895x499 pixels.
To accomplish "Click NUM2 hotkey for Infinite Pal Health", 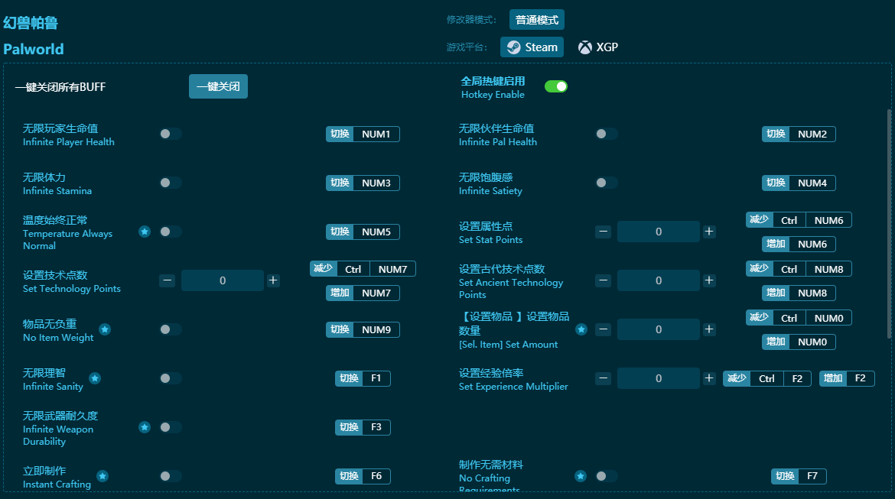I will [799, 134].
